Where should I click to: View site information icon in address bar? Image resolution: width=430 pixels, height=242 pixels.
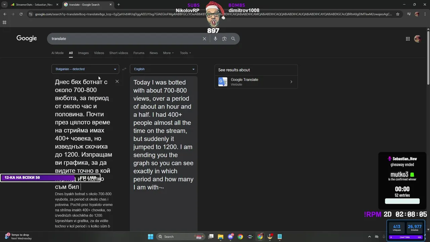pyautogui.click(x=31, y=14)
